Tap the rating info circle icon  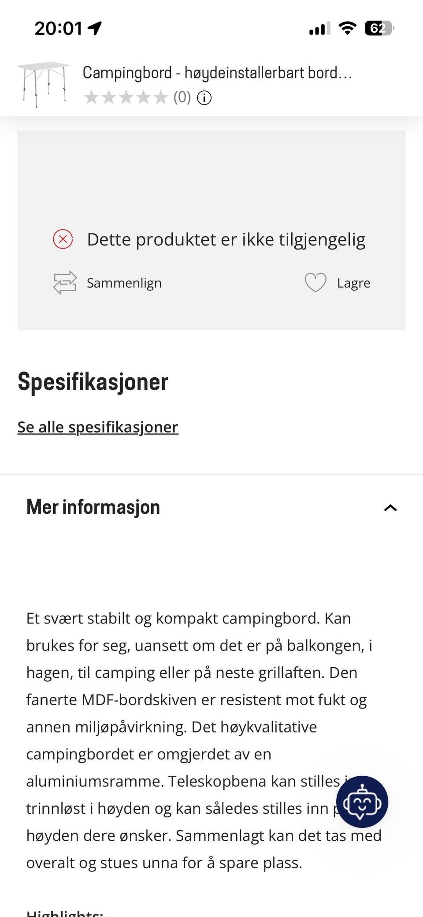pyautogui.click(x=204, y=98)
